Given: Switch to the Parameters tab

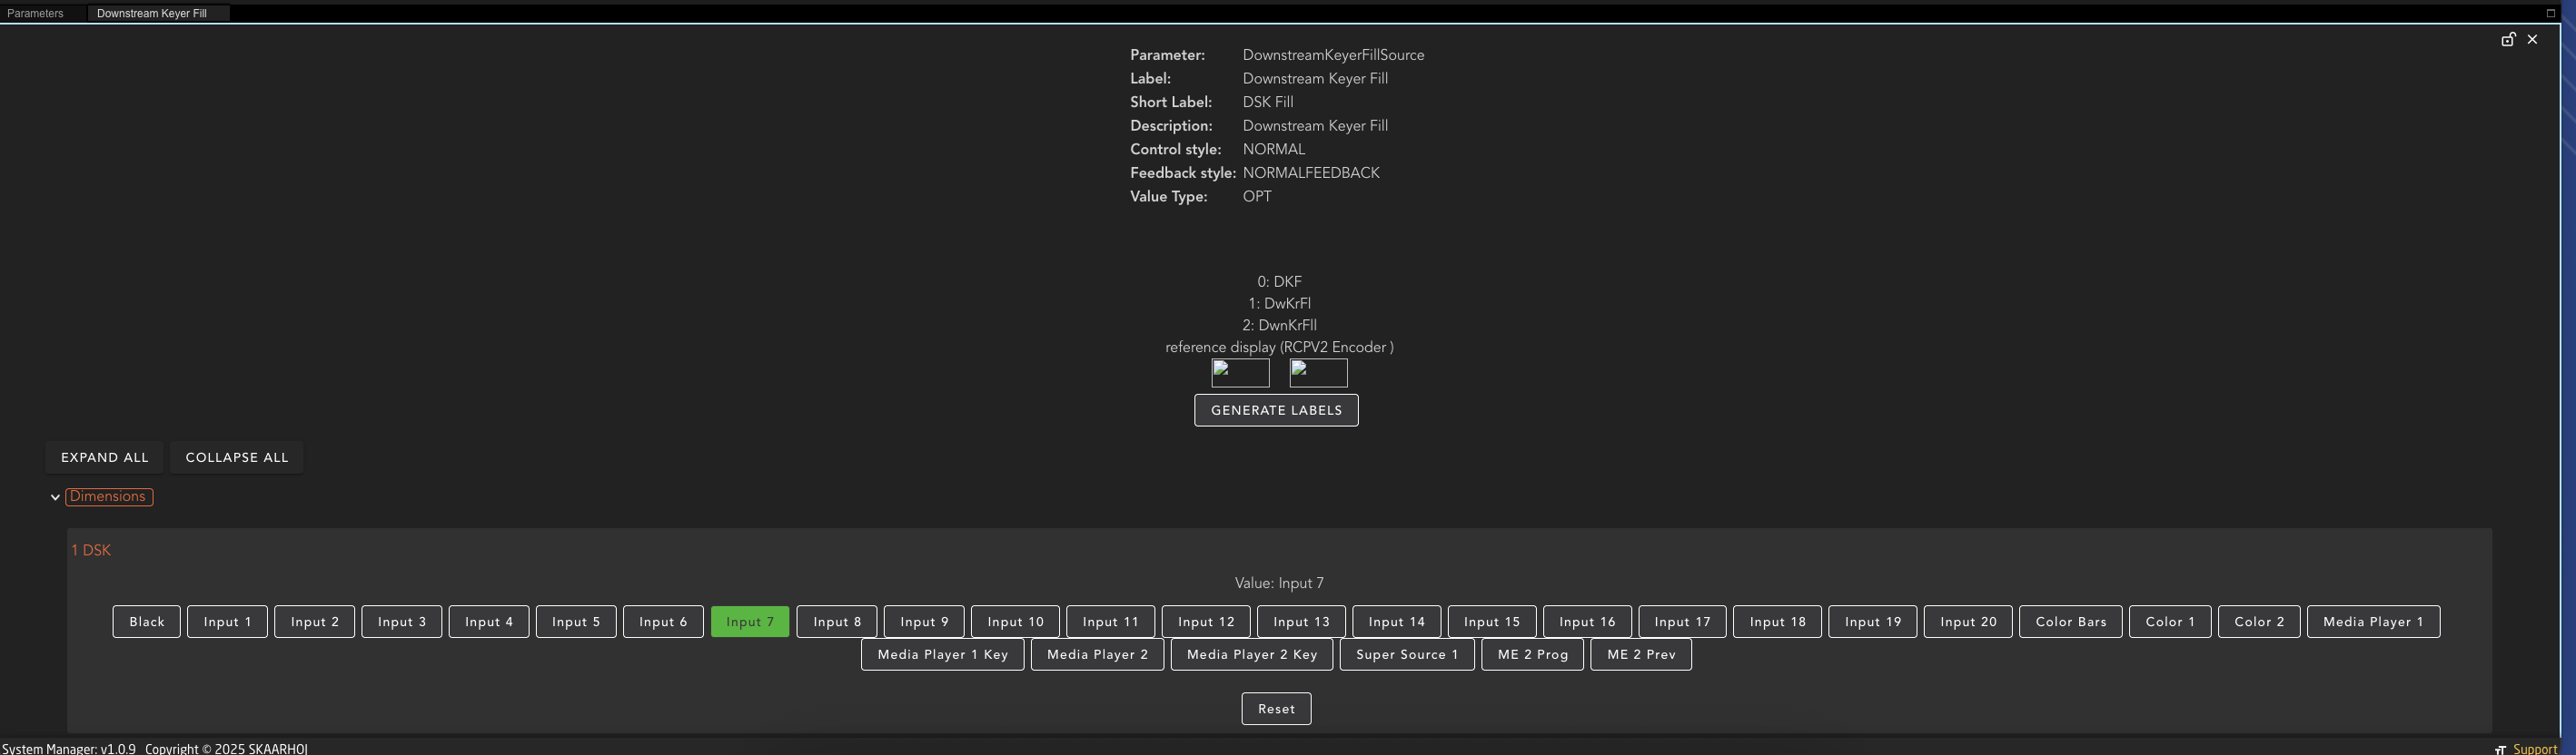Looking at the screenshot, I should [x=35, y=13].
